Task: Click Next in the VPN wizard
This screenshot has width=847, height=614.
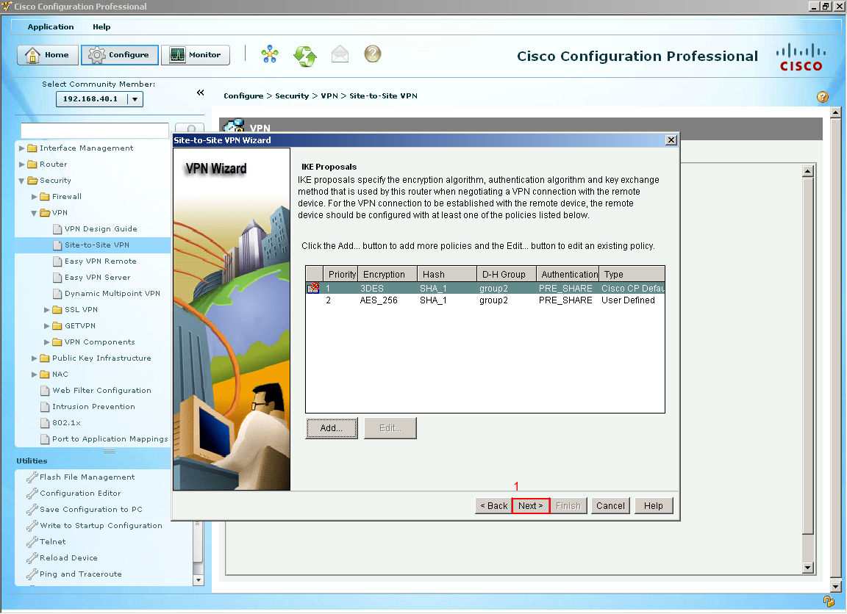Action: [x=530, y=506]
